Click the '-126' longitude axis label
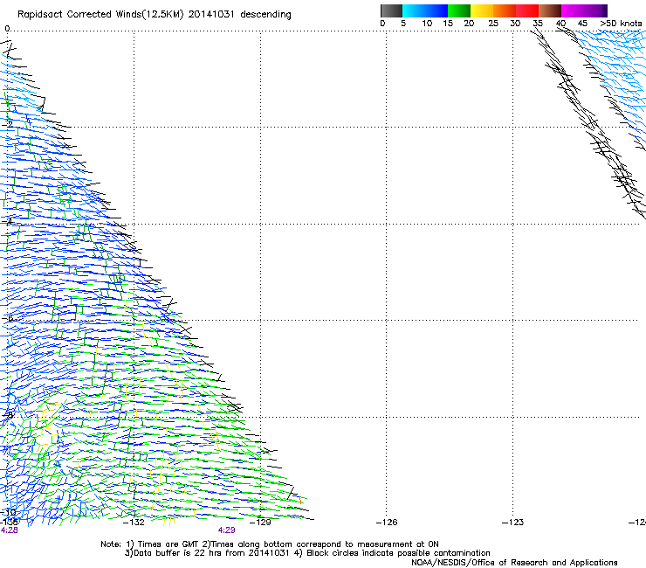This screenshot has height=568, width=646. [x=387, y=523]
